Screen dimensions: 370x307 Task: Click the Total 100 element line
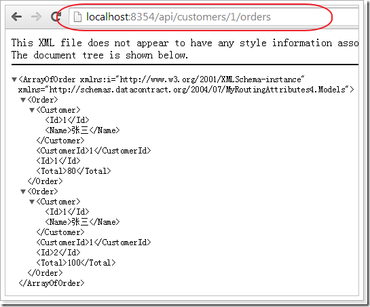pyautogui.click(x=76, y=263)
